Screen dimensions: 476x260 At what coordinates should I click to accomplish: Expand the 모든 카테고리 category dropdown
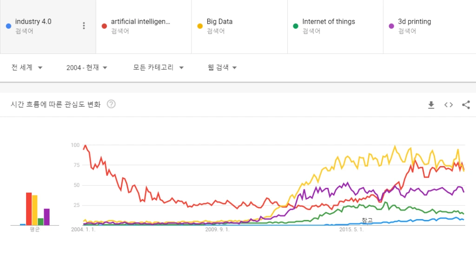pos(158,67)
